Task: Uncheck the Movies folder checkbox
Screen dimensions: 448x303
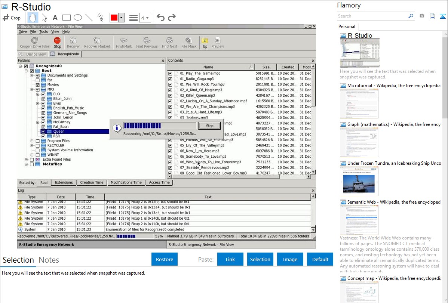Action: pos(37,85)
